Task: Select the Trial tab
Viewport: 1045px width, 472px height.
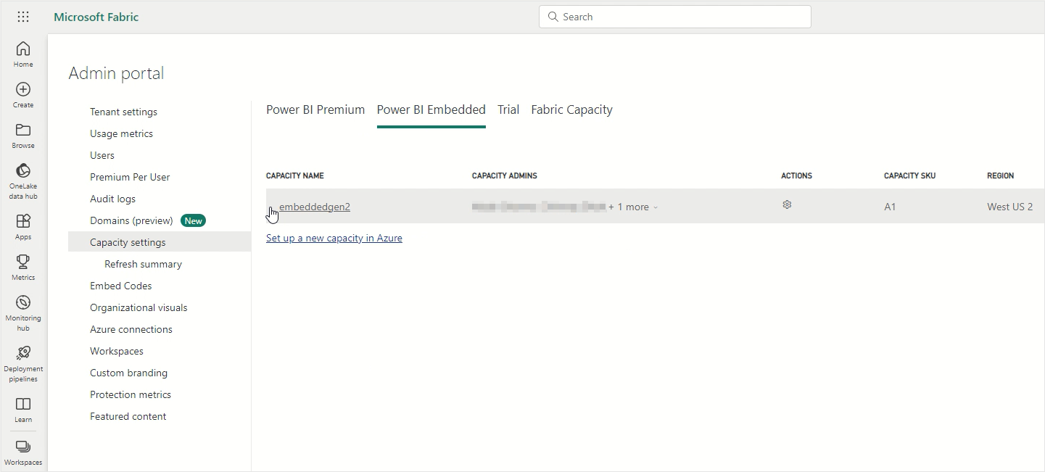Action: click(508, 110)
